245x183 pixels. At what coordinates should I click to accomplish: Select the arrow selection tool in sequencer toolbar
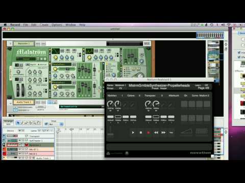click(18, 123)
